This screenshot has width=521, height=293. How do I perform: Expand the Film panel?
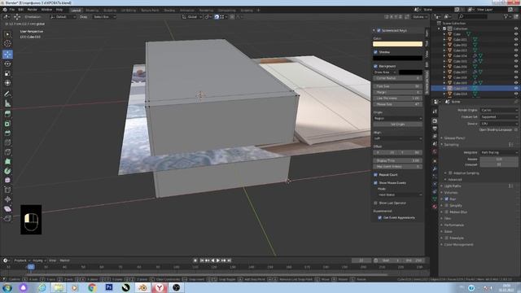[x=447, y=219]
